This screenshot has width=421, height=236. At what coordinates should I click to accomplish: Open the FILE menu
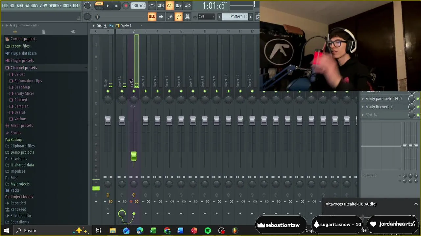[x=5, y=6]
